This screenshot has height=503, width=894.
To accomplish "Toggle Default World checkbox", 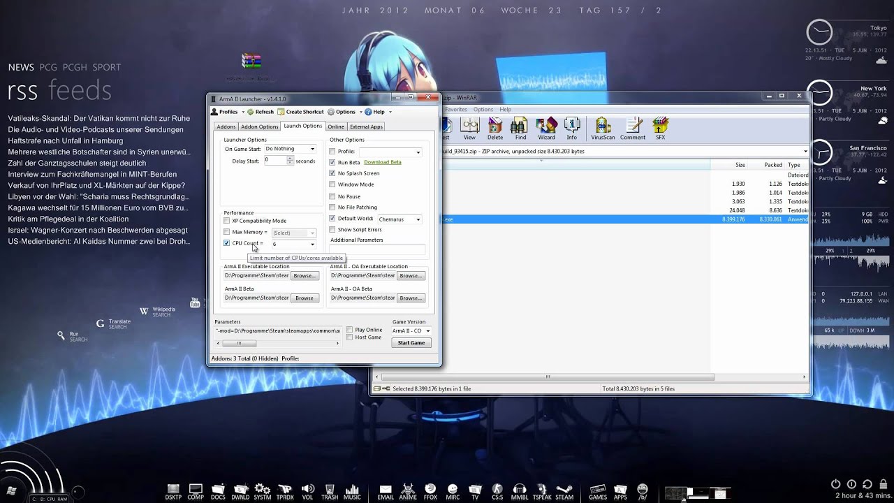I will [x=332, y=219].
